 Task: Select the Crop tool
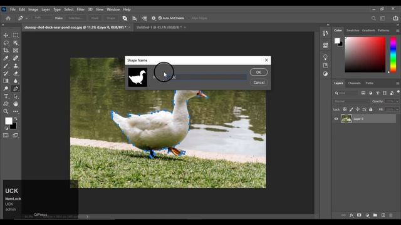[x=6, y=51]
